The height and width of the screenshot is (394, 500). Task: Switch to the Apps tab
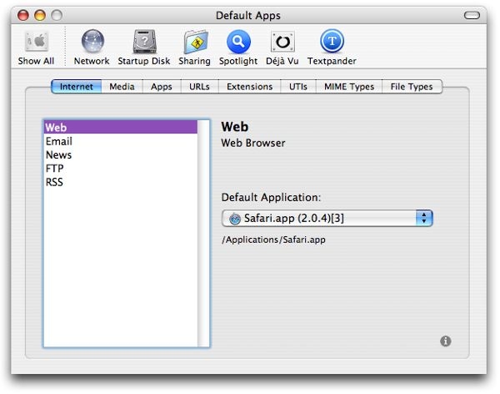162,87
